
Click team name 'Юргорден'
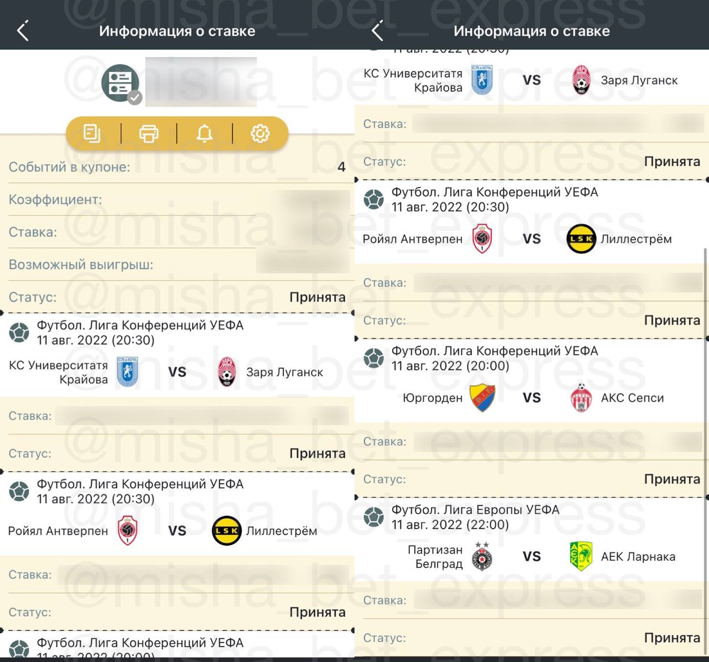[x=433, y=398]
